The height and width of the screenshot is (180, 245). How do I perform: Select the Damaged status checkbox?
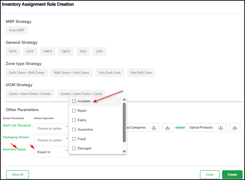pyautogui.click(x=74, y=148)
